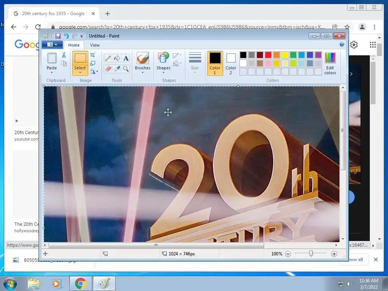Click Chrome back arrow

[14, 27]
